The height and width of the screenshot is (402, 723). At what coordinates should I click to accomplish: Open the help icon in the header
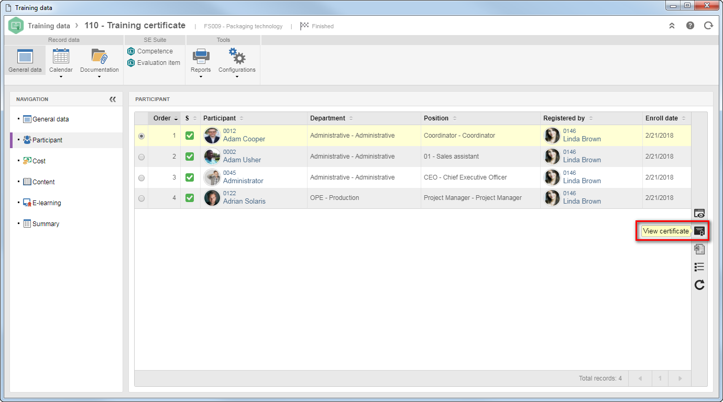point(690,25)
